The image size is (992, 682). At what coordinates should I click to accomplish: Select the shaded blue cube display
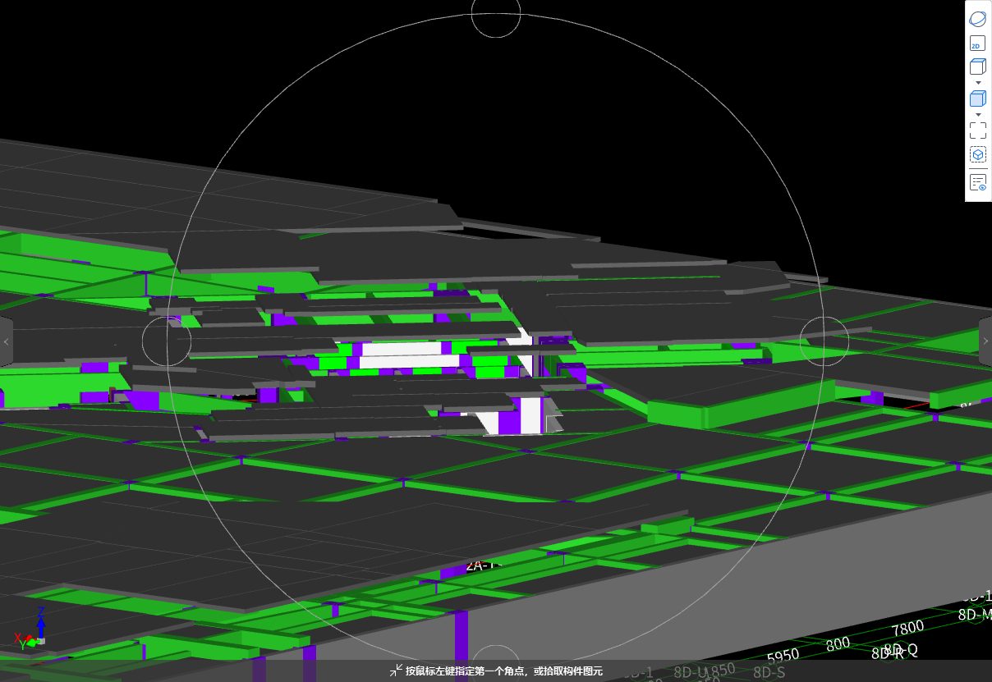[x=977, y=98]
